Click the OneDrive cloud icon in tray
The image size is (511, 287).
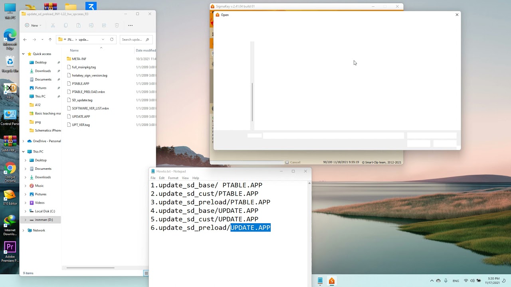click(438, 281)
